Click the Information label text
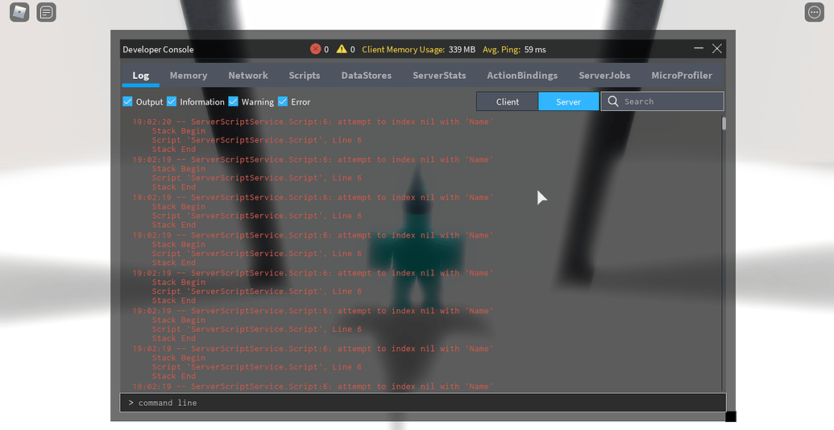 202,102
